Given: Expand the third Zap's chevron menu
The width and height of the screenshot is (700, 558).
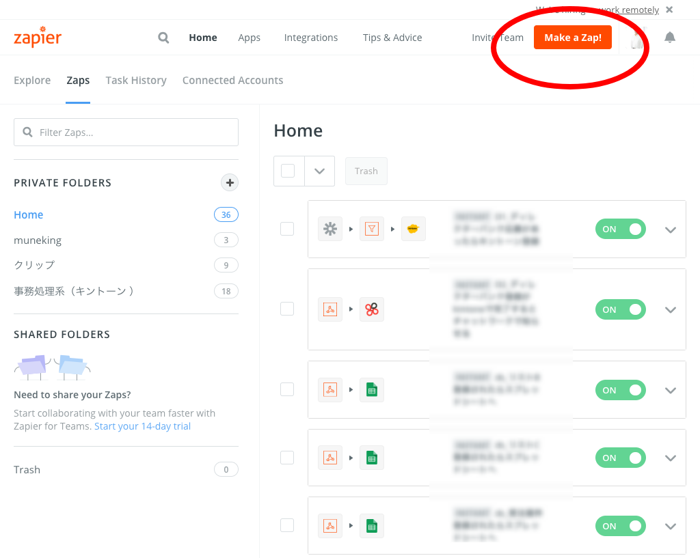Looking at the screenshot, I should (671, 390).
